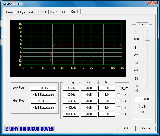The image size is (160, 136).
Task: Click the 2 WAY MONOSUB XOVER label
Action: tap(29, 129)
